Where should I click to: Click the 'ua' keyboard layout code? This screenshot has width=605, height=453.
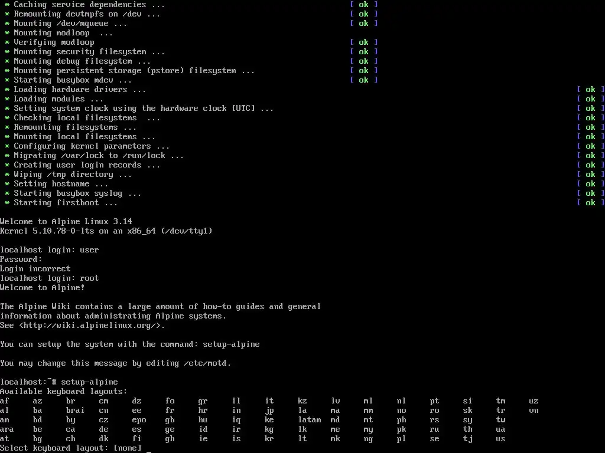500,429
